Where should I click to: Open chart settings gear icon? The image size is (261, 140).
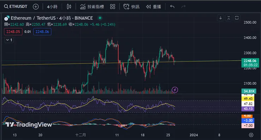pyautogui.click(x=251, y=135)
